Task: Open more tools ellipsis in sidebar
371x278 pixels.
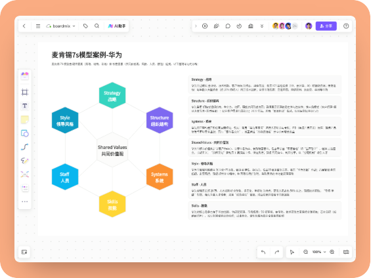Action: point(24,201)
